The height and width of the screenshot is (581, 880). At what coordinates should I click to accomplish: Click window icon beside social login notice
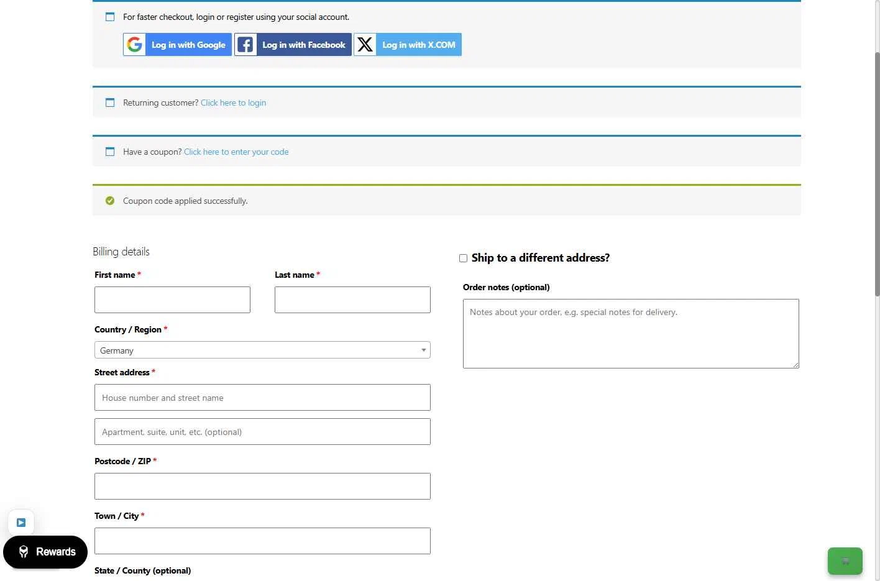110,17
